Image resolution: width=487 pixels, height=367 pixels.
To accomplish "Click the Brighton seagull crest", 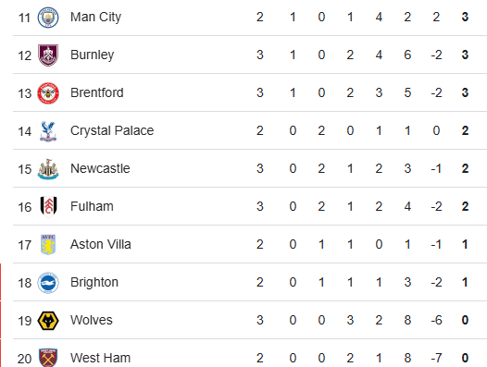I will click(48, 283).
